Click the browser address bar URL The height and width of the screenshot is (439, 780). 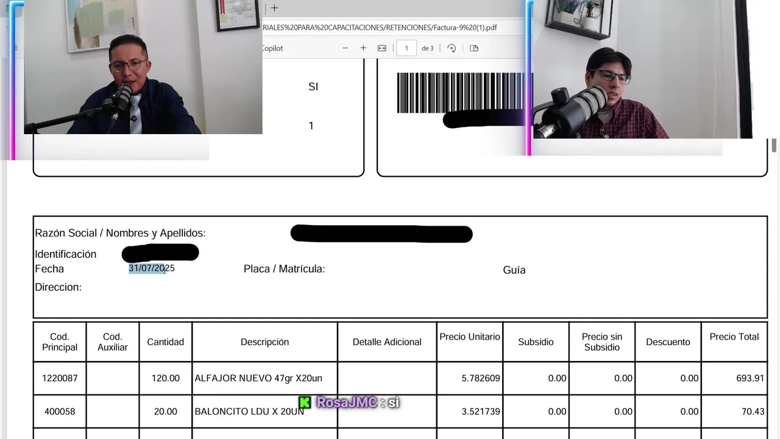click(x=380, y=27)
